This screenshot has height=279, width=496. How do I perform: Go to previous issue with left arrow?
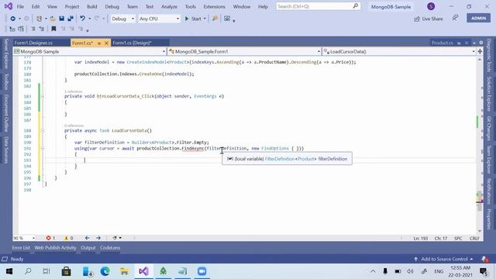coord(88,238)
